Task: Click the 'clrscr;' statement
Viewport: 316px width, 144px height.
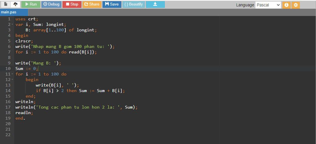Action: point(24,41)
